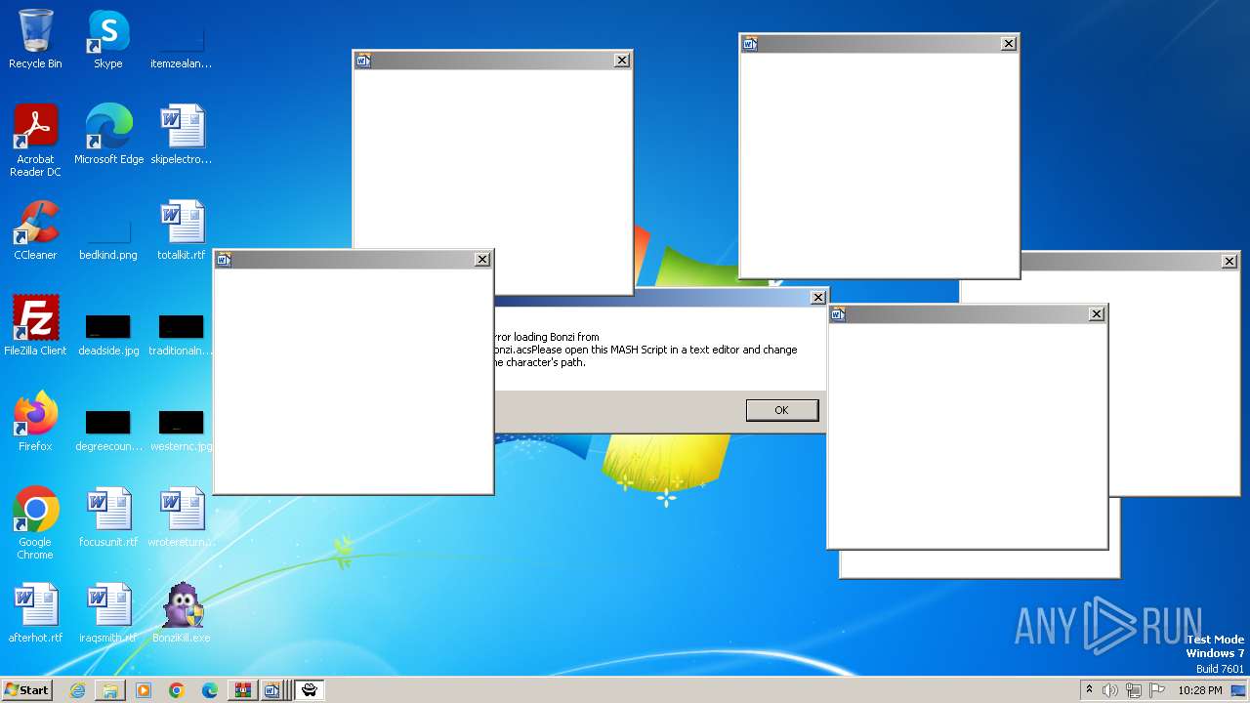Image resolution: width=1250 pixels, height=703 pixels.
Task: Click the Show desktop strip beside the clock
Action: 1240,690
